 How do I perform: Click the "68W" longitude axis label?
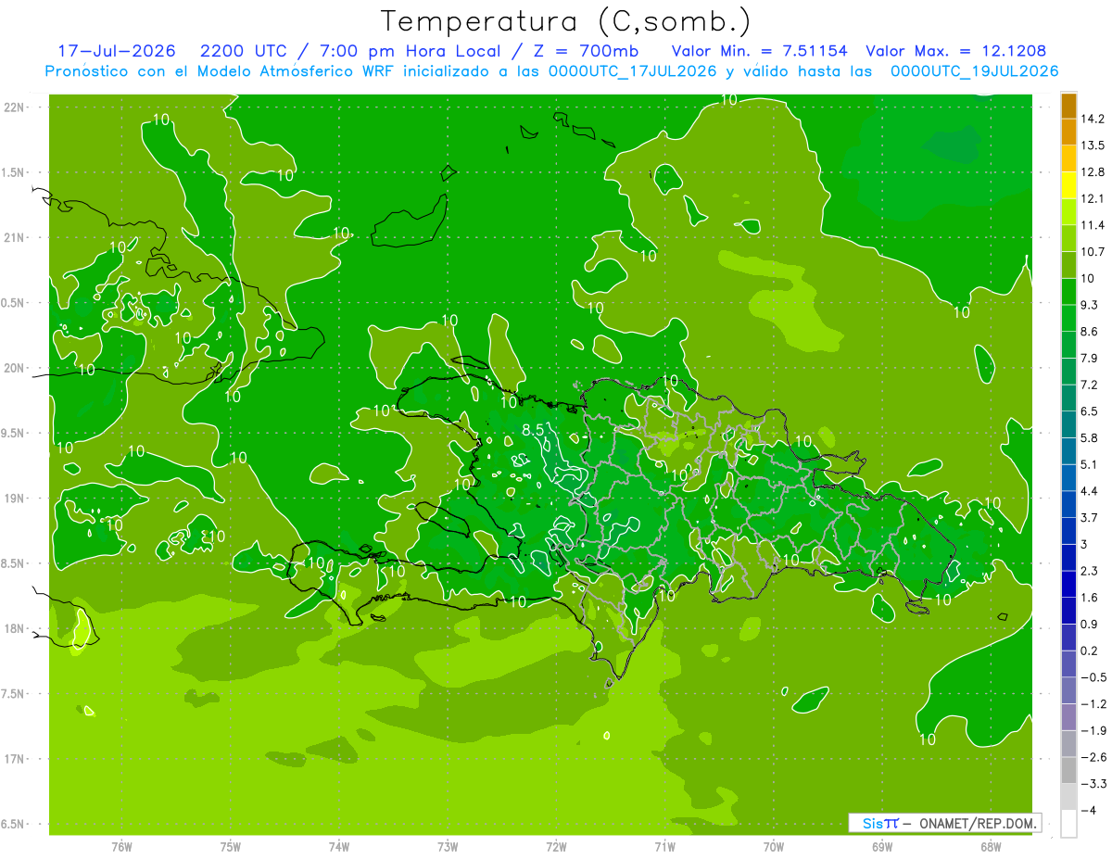tap(990, 846)
